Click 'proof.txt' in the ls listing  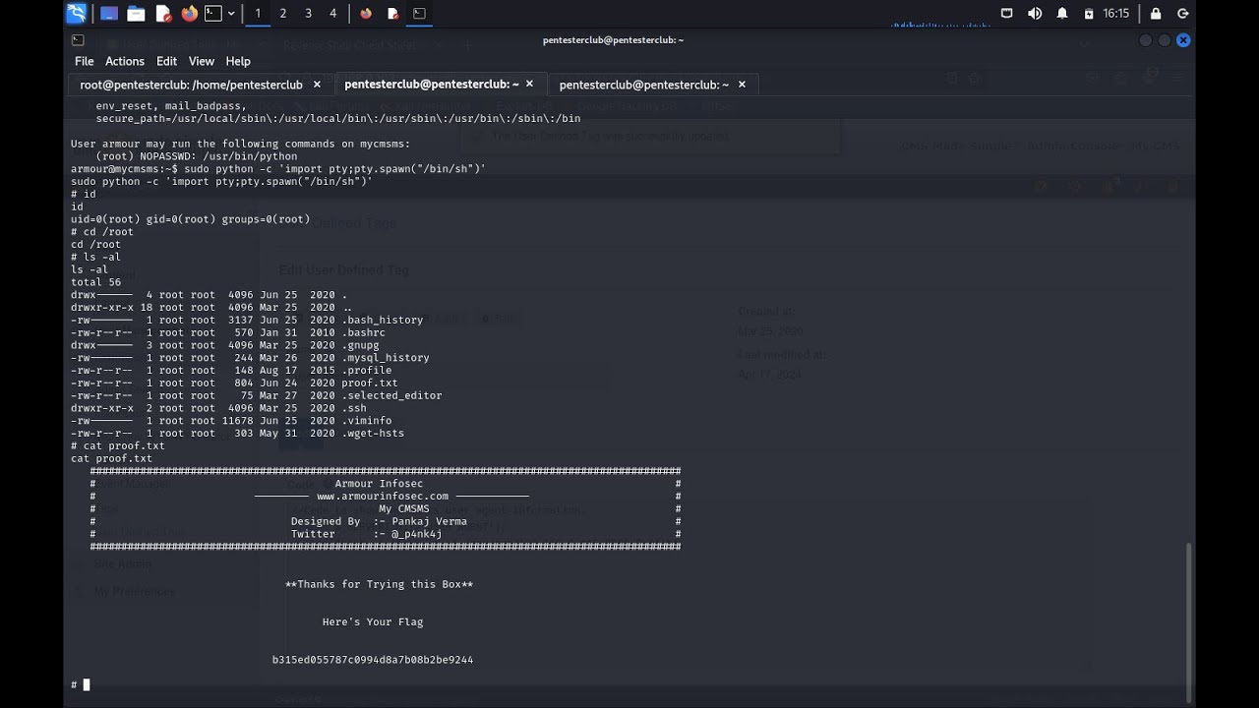coord(370,383)
